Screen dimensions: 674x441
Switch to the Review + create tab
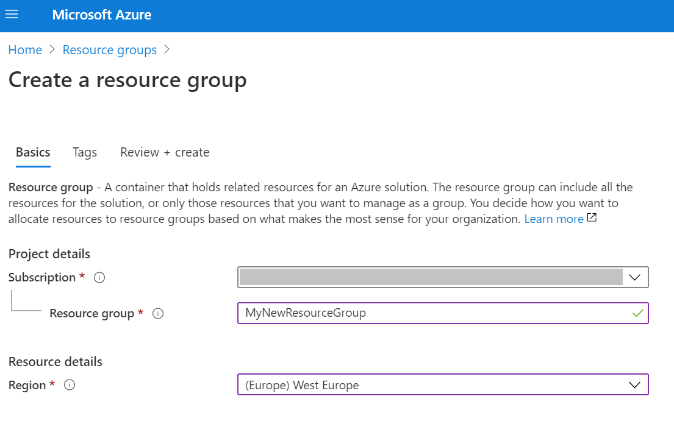(x=164, y=152)
